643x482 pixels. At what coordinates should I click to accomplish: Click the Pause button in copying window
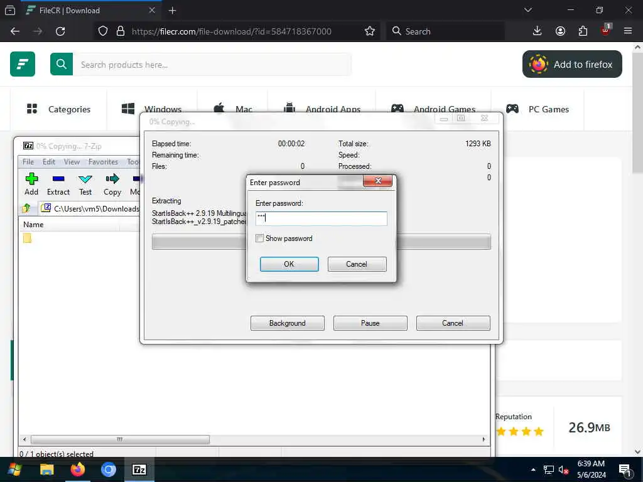tap(370, 323)
